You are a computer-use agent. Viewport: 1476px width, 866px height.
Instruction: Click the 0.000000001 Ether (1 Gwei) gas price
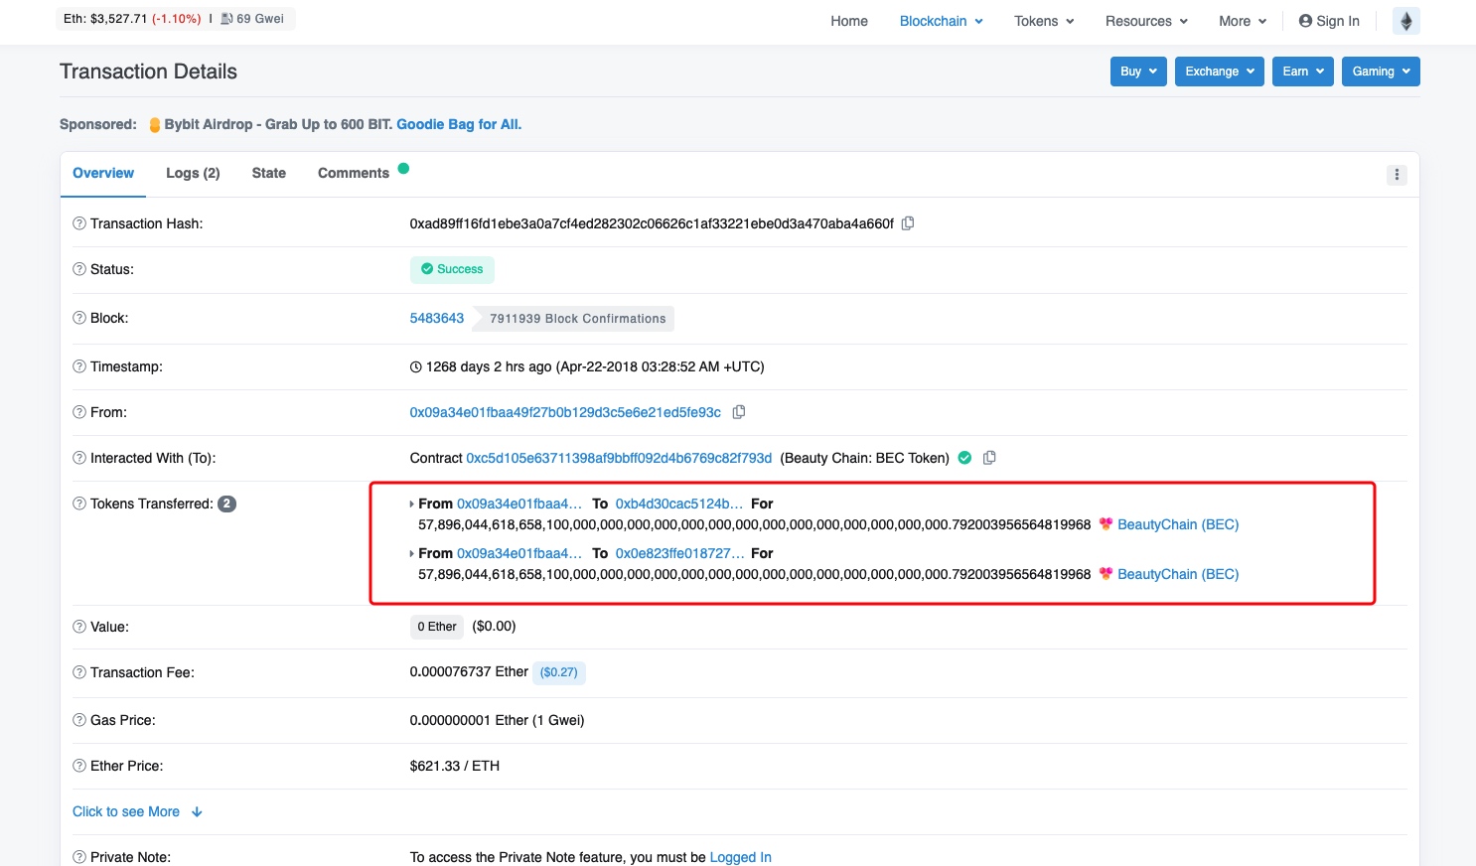click(x=497, y=720)
